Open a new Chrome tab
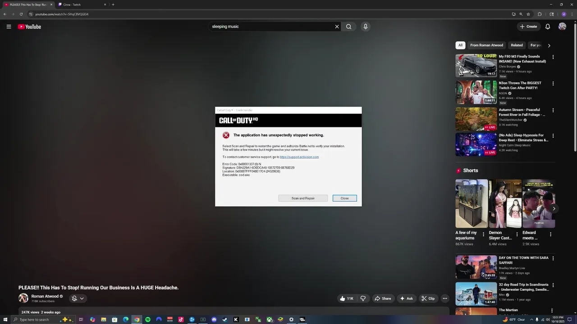Image resolution: width=577 pixels, height=324 pixels. click(x=113, y=4)
